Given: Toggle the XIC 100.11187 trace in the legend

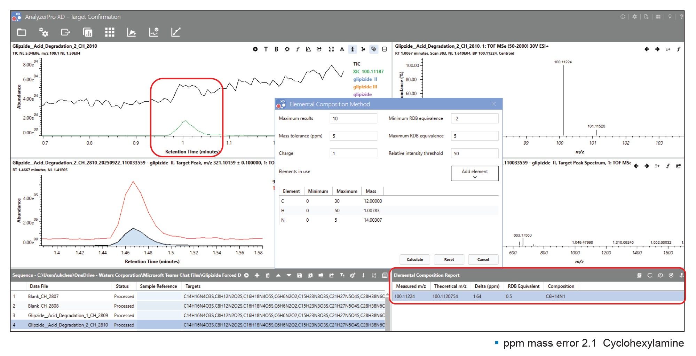Looking at the screenshot, I should click(x=368, y=71).
